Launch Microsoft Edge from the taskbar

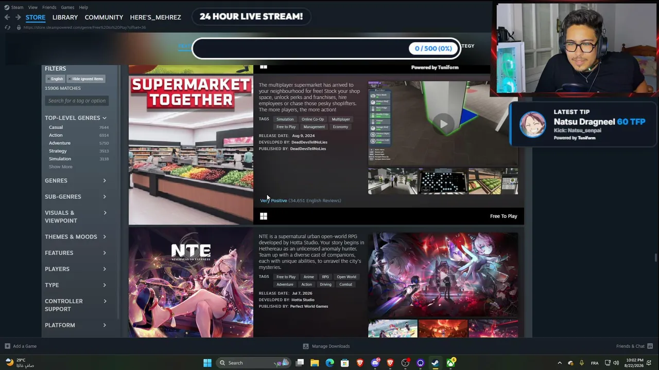[329, 363]
